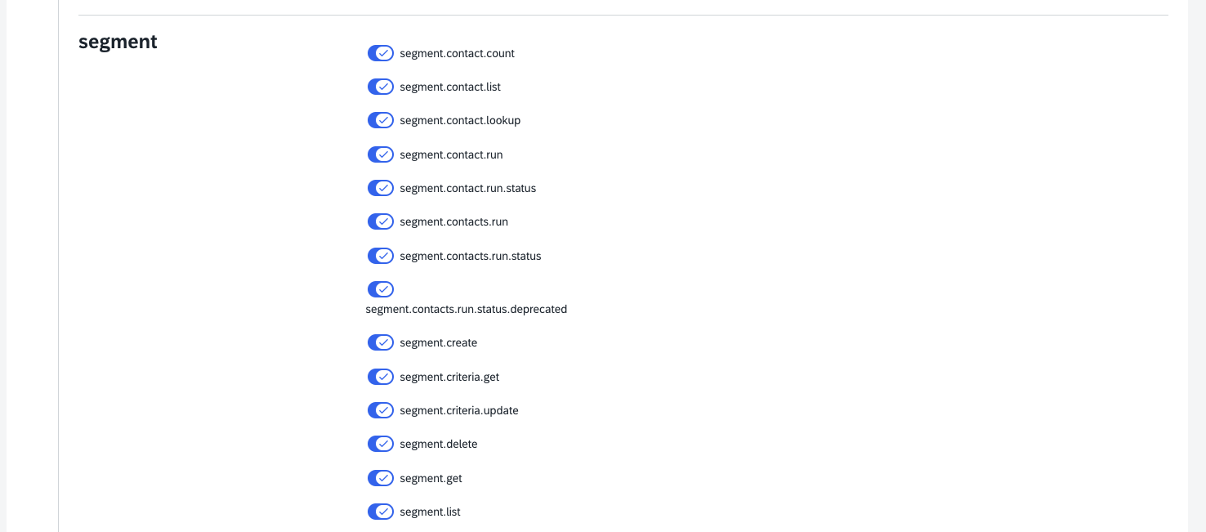Toggle the segment.contact.count switch
Screen dimensions: 1206x532
pos(381,53)
